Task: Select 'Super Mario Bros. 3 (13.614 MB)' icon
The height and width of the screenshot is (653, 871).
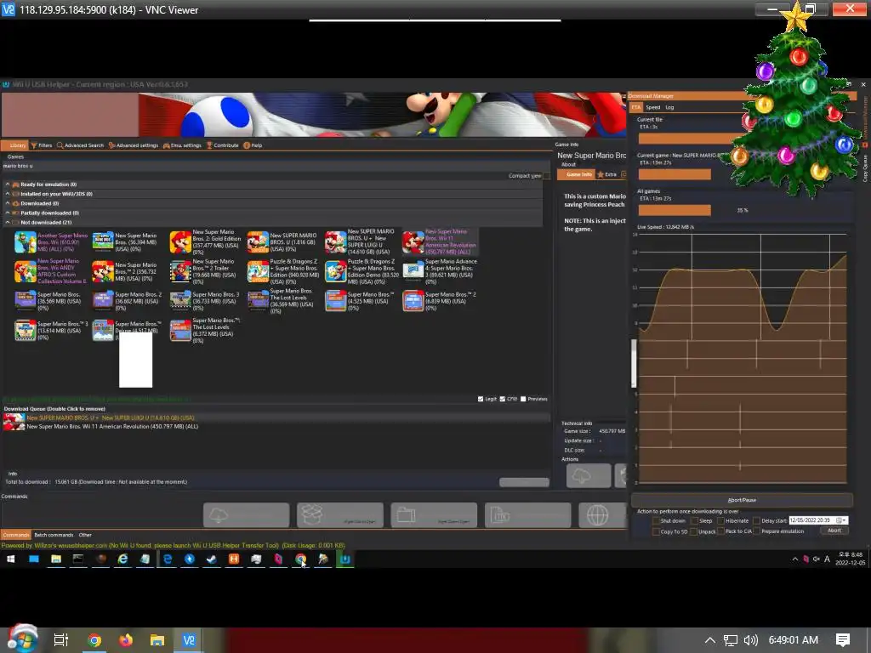Action: (x=25, y=331)
